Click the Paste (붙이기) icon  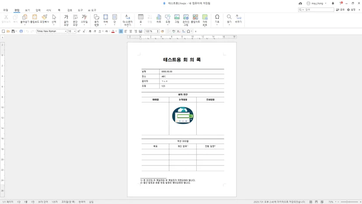pyautogui.click(x=25, y=17)
